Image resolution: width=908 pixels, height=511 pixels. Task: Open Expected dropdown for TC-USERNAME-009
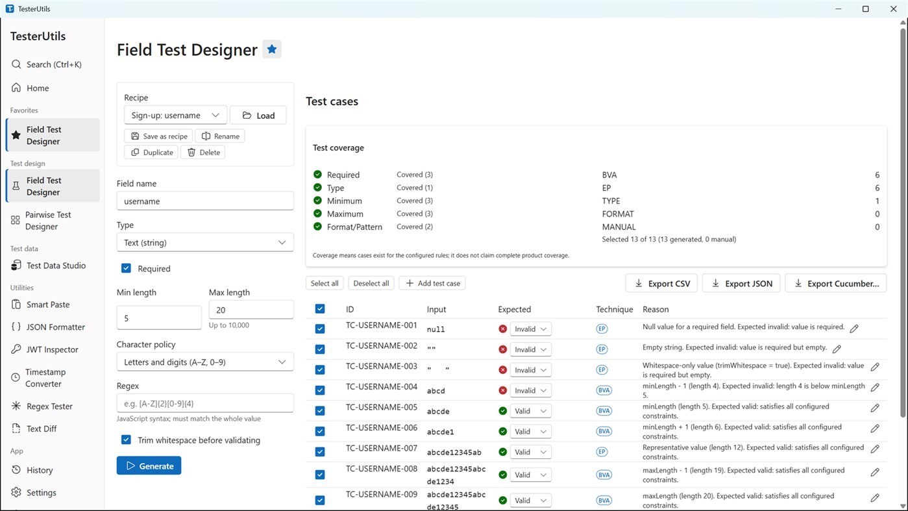click(x=530, y=500)
